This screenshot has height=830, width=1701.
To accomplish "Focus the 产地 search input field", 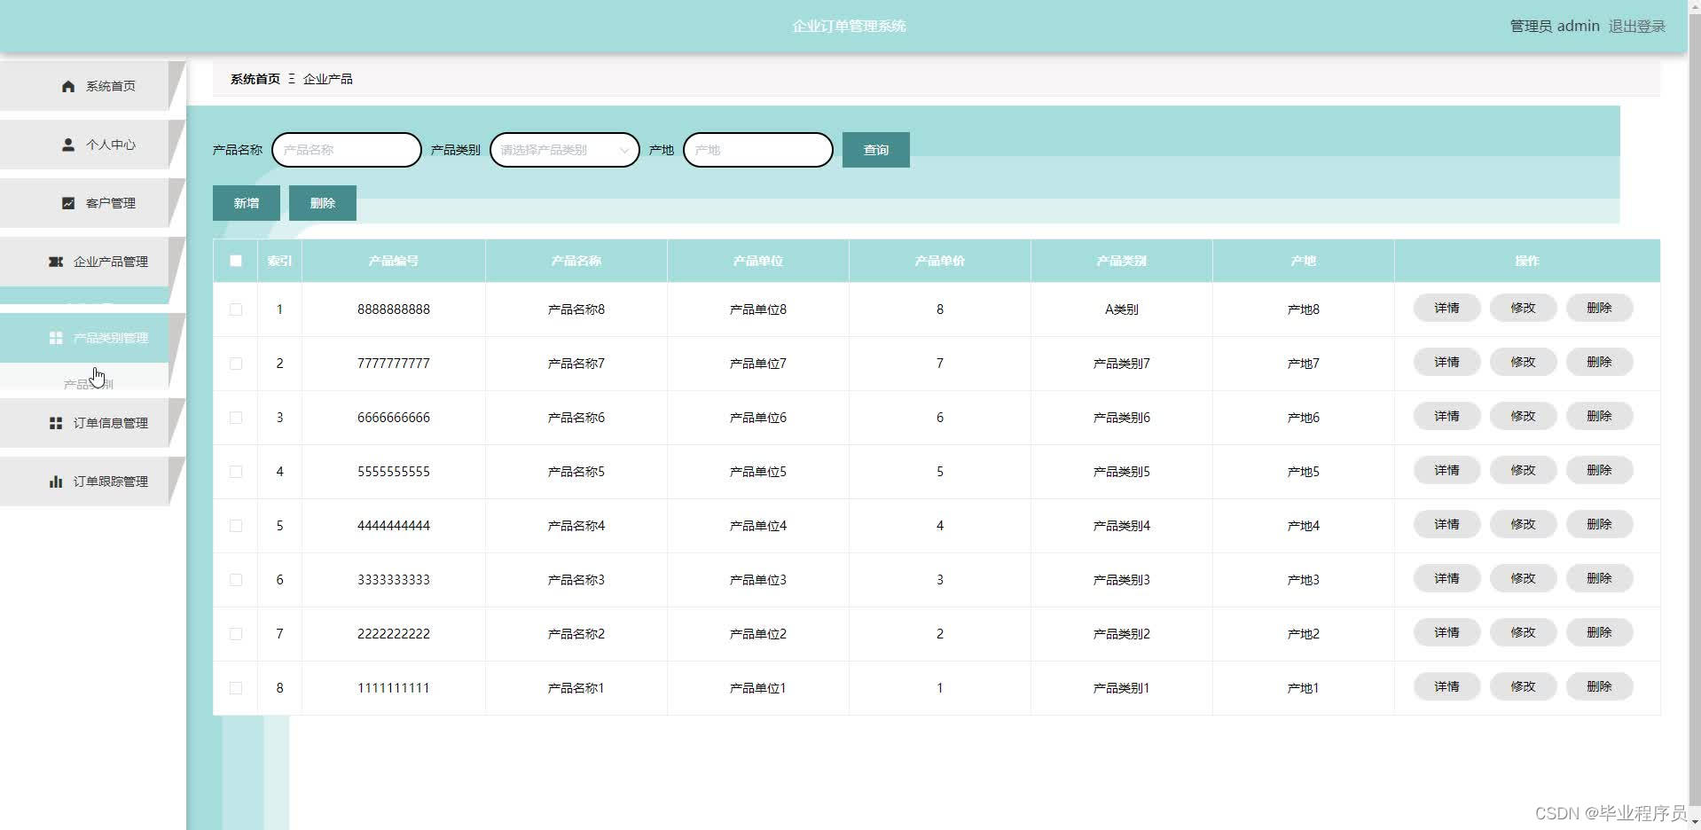I will pos(758,150).
